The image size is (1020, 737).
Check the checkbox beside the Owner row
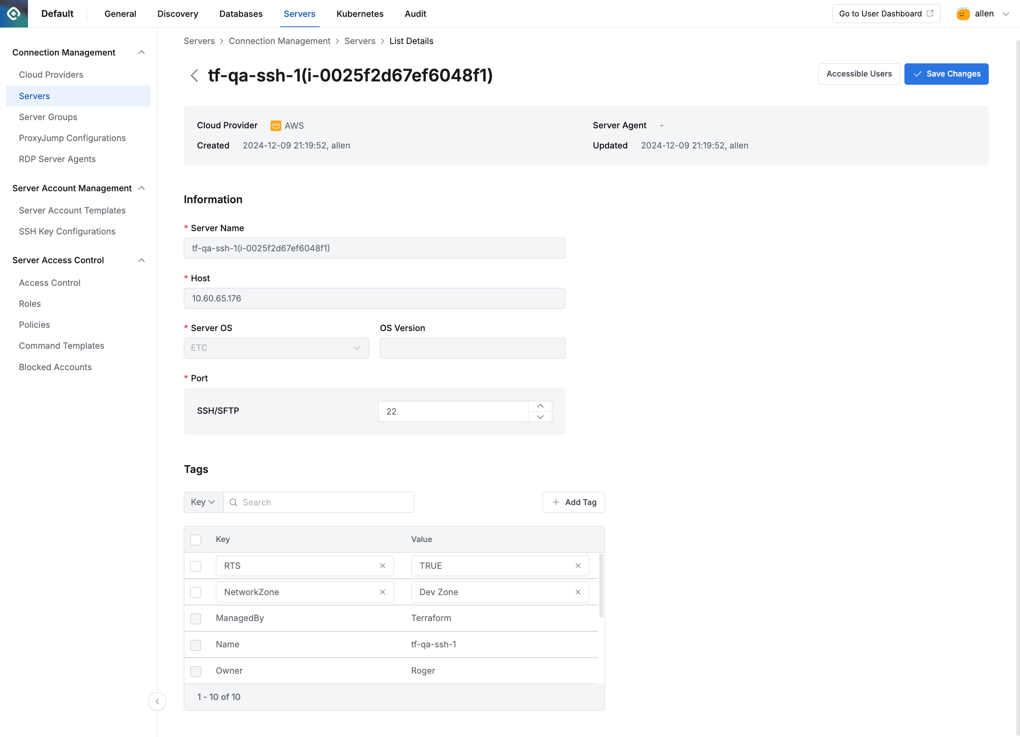point(196,671)
